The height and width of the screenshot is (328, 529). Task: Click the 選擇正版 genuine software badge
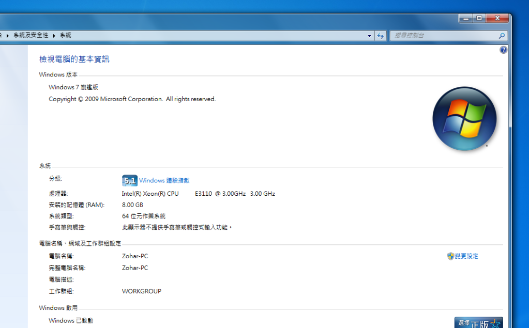(478, 323)
